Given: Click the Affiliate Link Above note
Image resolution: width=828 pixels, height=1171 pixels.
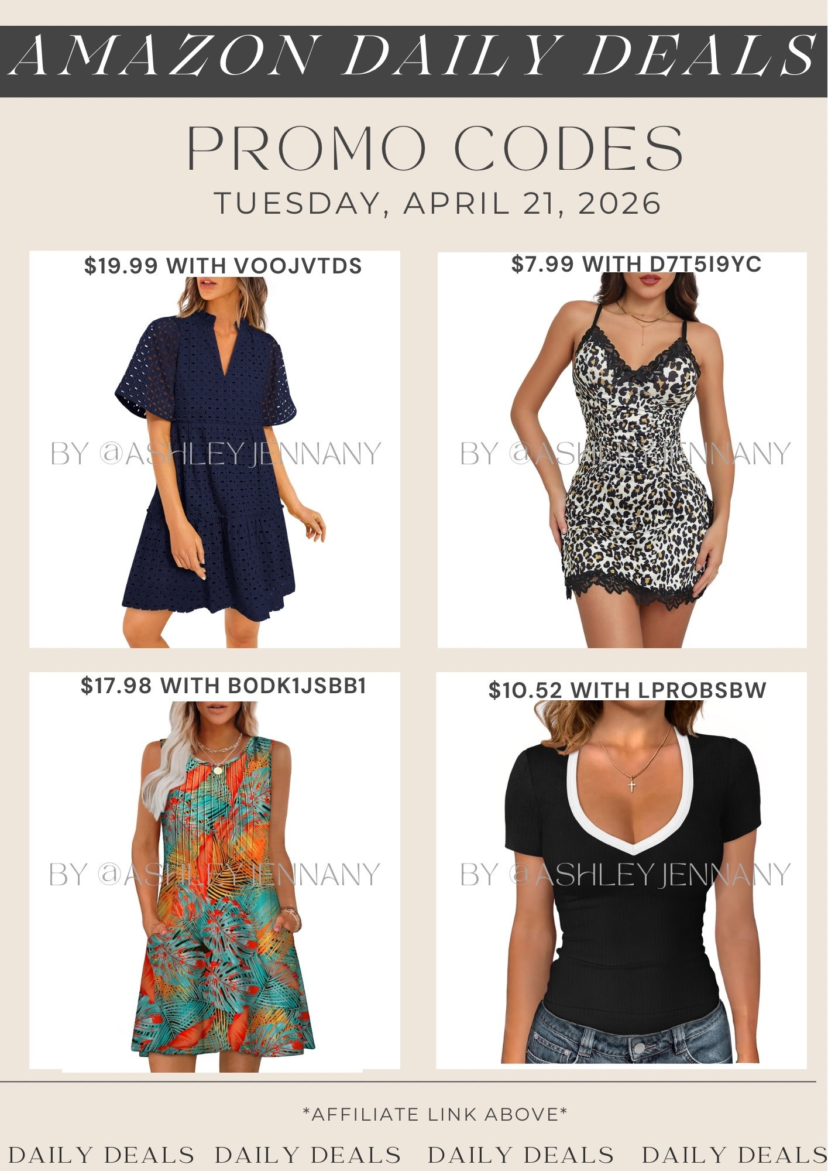Looking at the screenshot, I should [x=435, y=1114].
